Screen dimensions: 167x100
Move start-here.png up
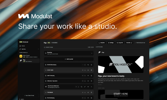[x=83, y=75]
